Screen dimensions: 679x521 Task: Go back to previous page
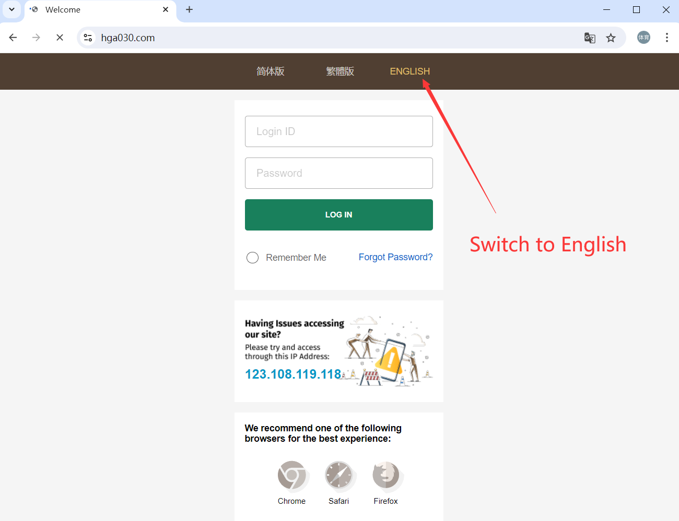pos(13,38)
